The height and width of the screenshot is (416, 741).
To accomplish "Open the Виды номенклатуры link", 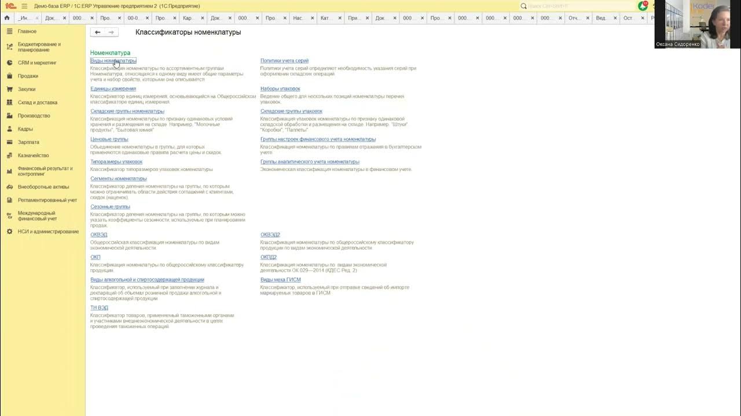I will click(x=113, y=61).
